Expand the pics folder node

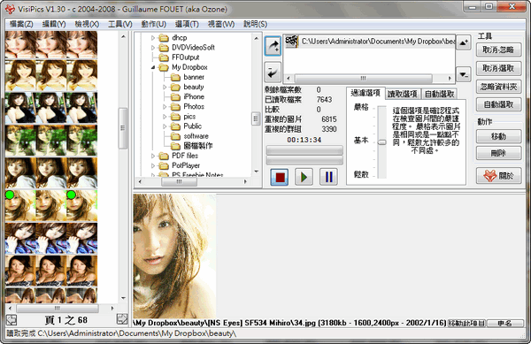(x=165, y=117)
